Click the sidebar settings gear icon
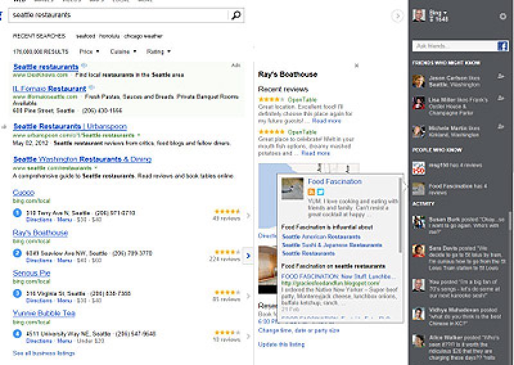The image size is (514, 365). 503,16
